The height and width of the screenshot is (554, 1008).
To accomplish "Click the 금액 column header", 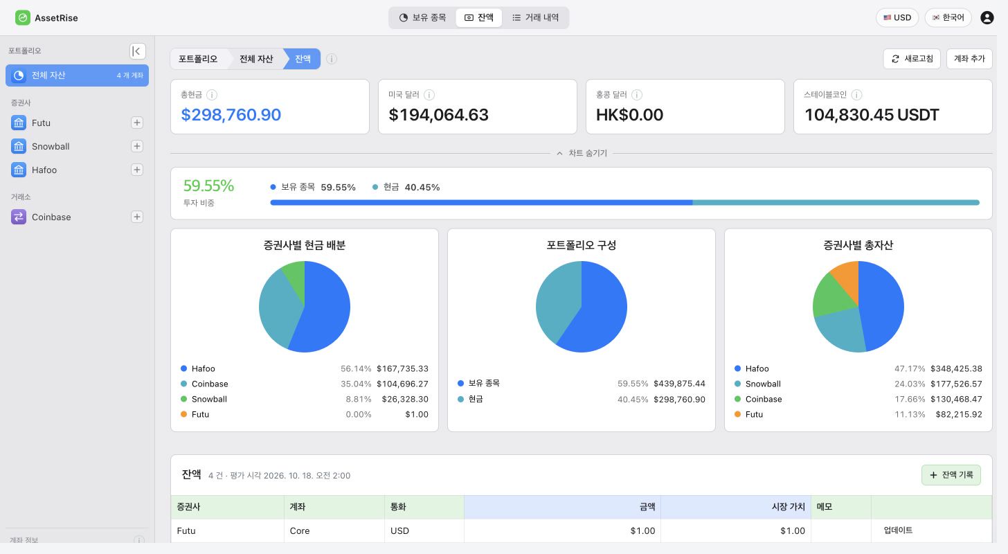I will (x=562, y=507).
